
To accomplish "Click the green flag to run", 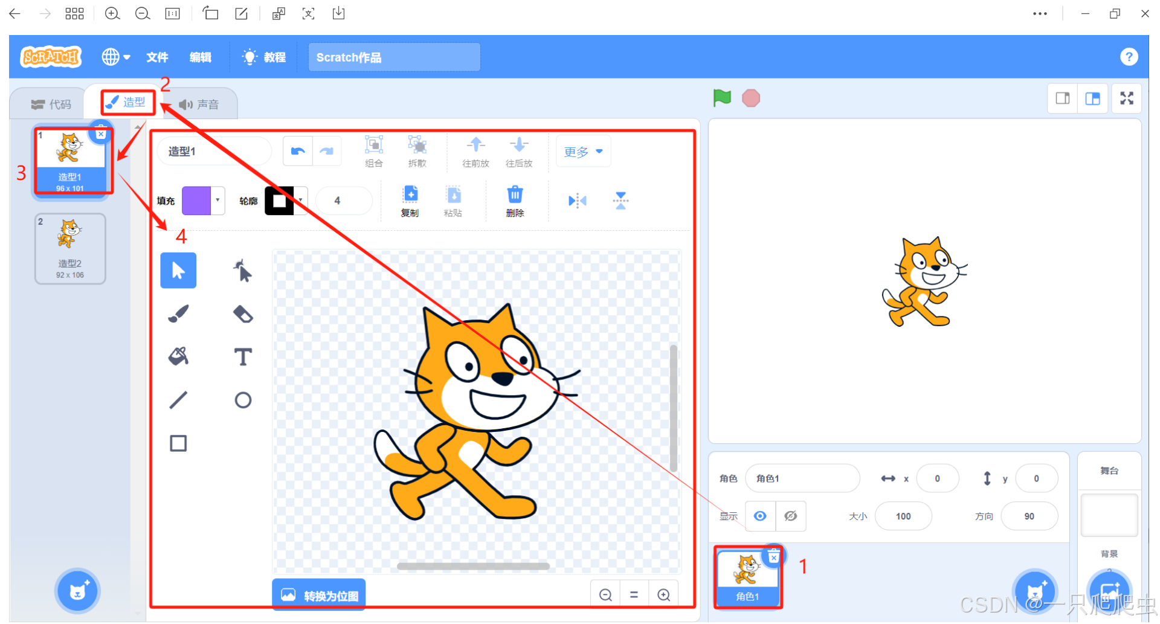I will coord(722,98).
